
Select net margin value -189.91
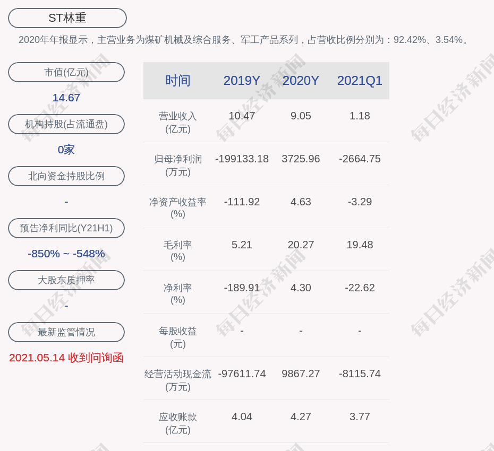(242, 288)
